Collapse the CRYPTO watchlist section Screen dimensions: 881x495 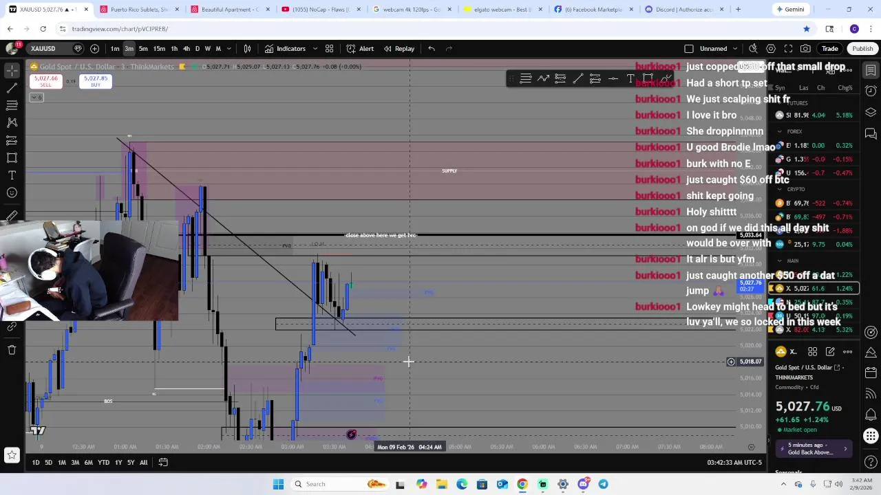coord(779,189)
